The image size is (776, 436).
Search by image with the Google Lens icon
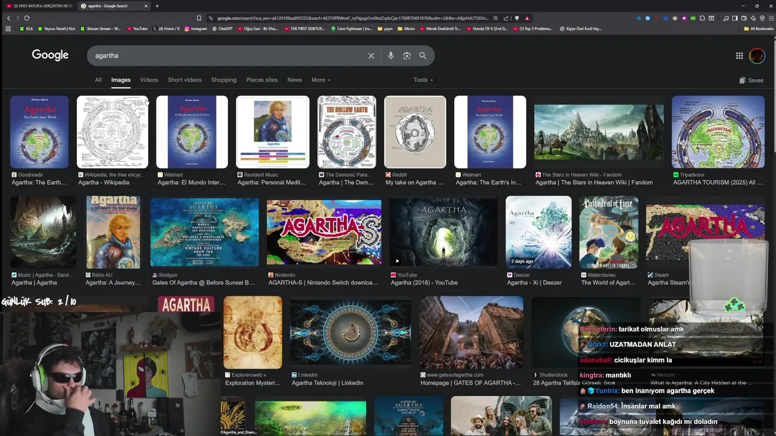point(407,56)
